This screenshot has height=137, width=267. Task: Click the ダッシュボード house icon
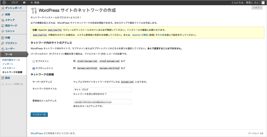[3, 8]
